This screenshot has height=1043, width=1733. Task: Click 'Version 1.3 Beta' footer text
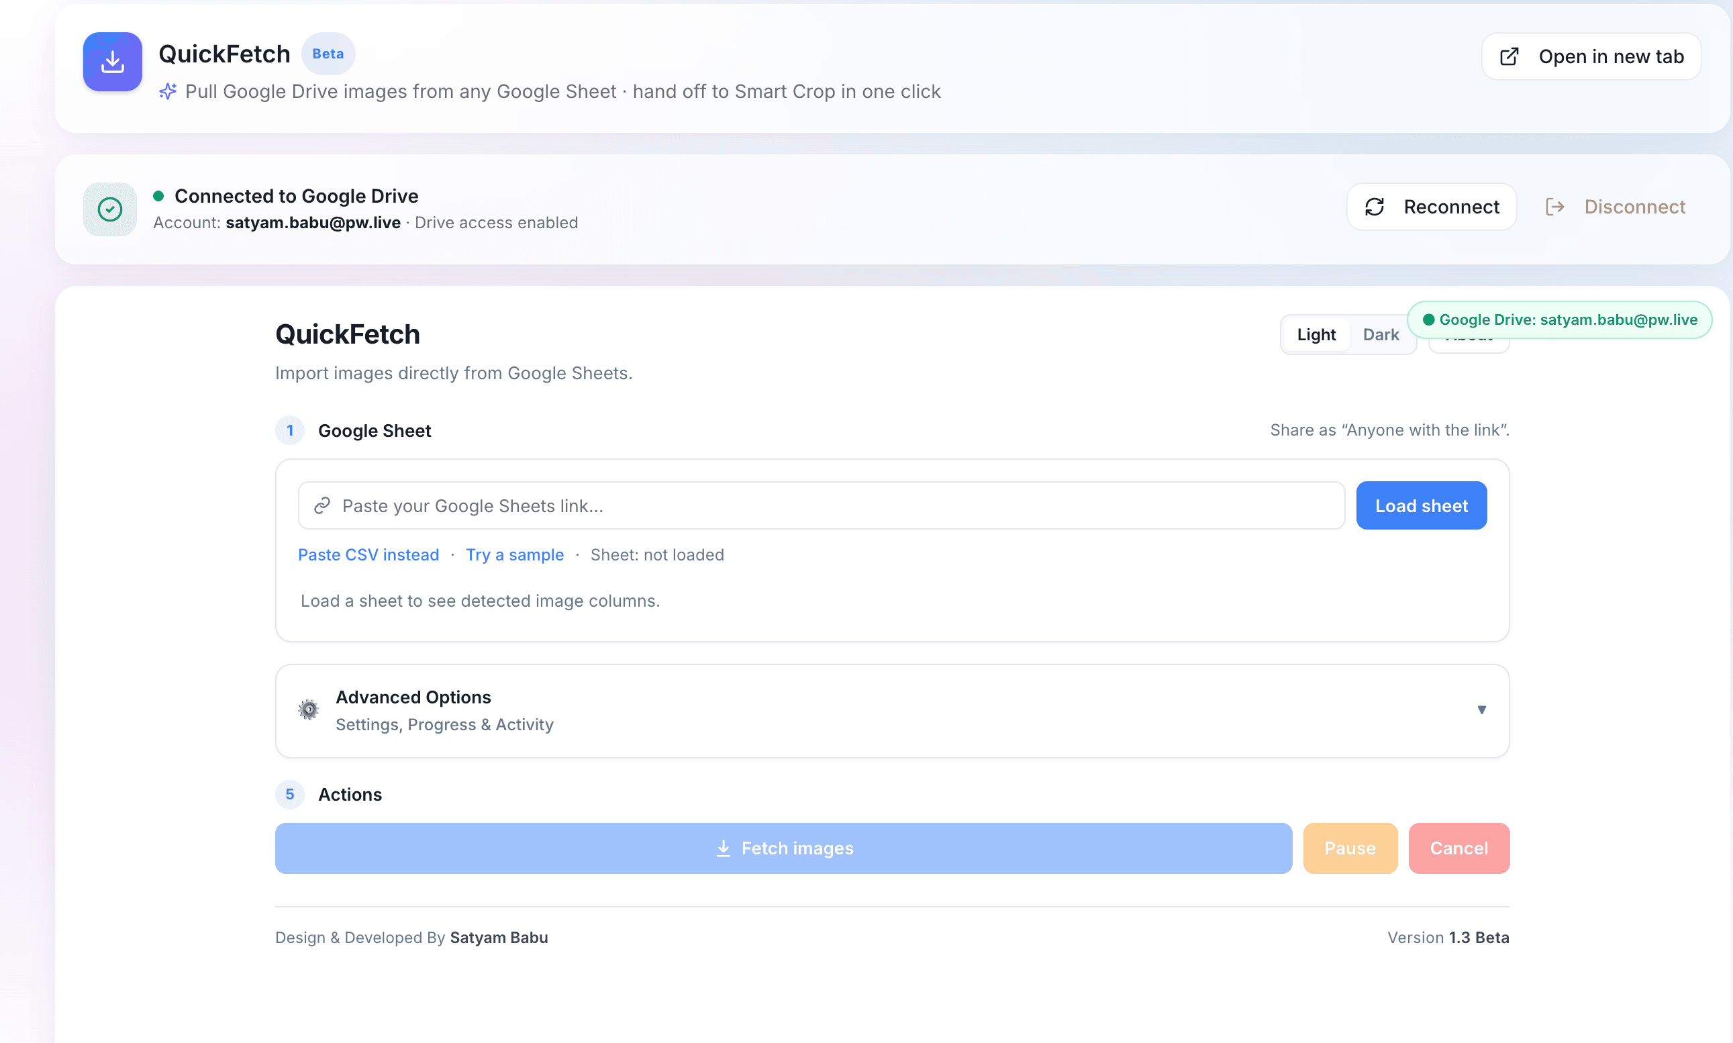coord(1448,938)
